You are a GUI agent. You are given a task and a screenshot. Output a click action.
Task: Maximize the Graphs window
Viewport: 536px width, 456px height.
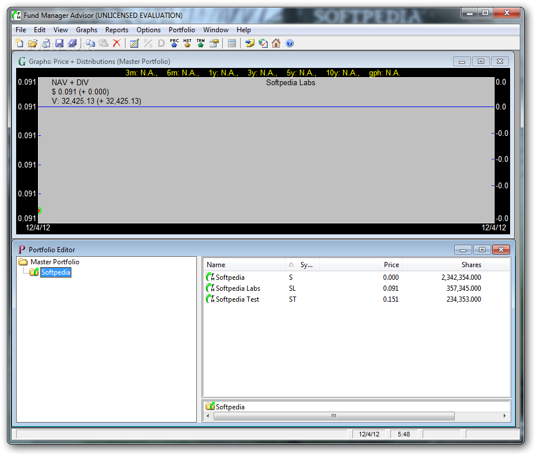pyautogui.click(x=481, y=62)
